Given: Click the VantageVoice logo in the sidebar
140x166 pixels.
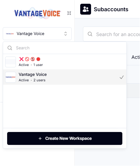Looking at the screenshot, I should click(37, 13).
